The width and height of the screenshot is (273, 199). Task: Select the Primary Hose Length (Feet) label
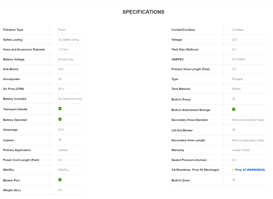coord(191,69)
